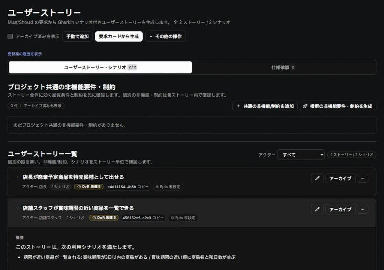Open the 更新案の履歴を表示 link
The image size is (384, 270).
click(25, 54)
